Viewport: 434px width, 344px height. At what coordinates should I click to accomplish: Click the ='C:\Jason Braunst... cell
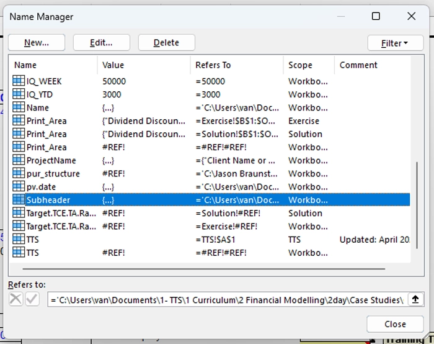click(x=236, y=173)
